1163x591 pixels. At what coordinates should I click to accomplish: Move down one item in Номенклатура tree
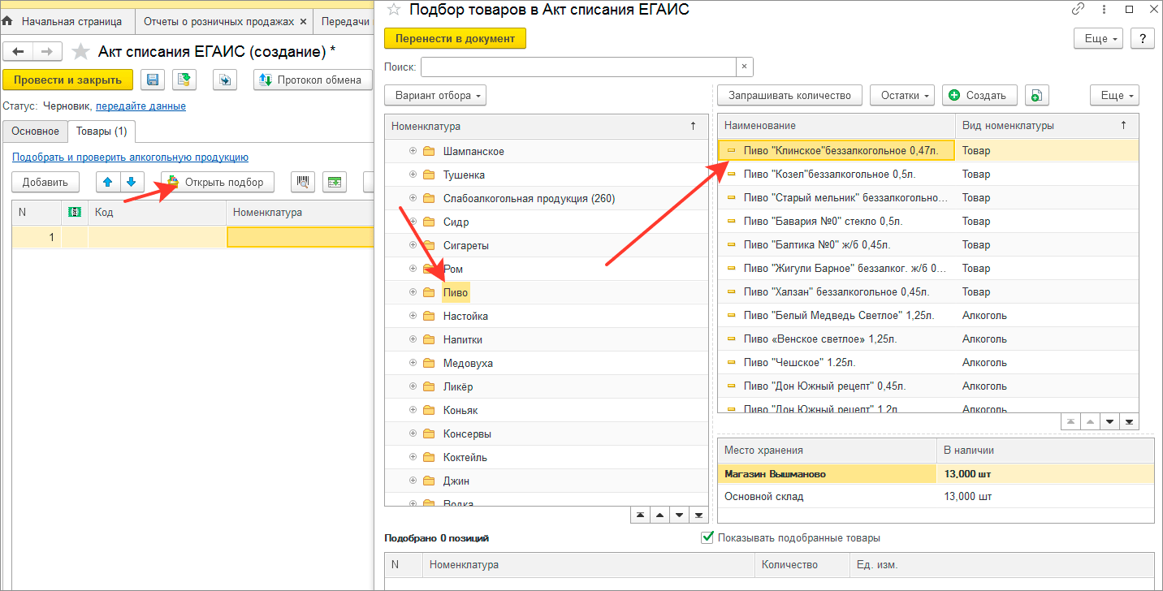click(x=680, y=515)
